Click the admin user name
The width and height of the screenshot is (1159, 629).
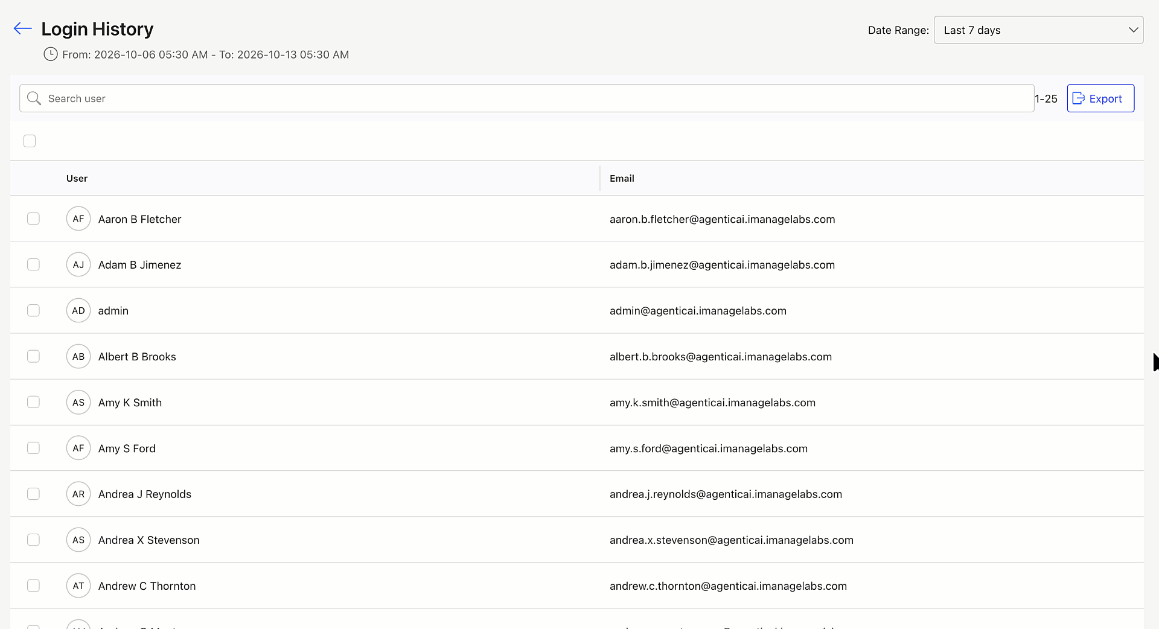(113, 311)
